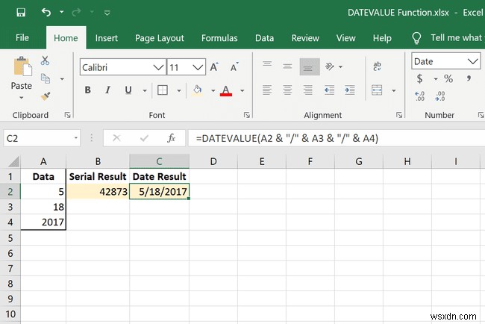Select cell B2 containing 42873

[x=98, y=192]
